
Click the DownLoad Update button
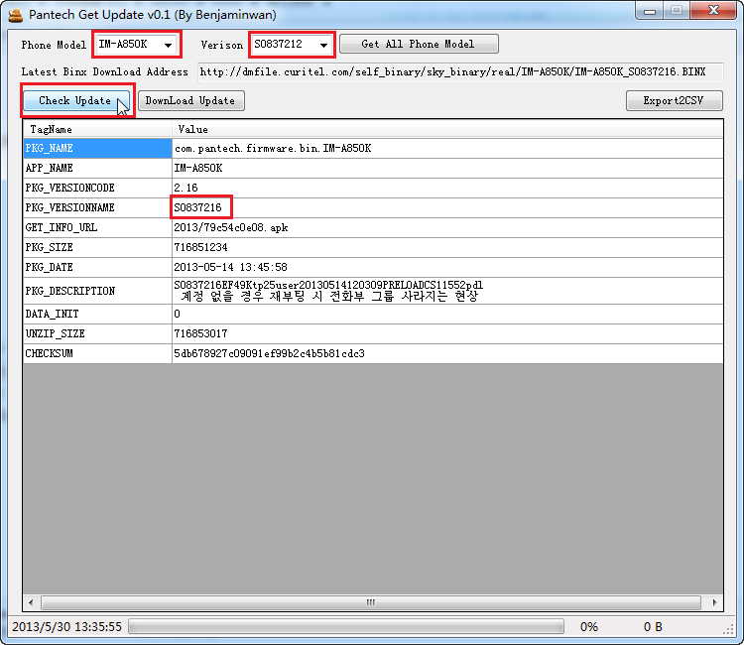pos(190,100)
